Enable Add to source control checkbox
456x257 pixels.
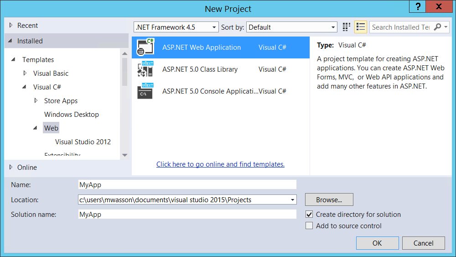point(309,226)
